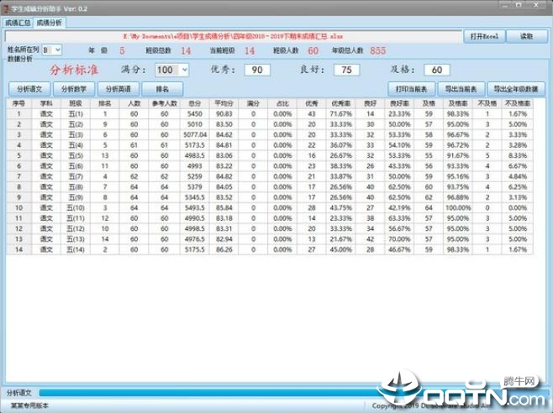Image resolution: width=553 pixels, height=413 pixels.
Task: Select the 五(8) class cell
Action: [76, 186]
